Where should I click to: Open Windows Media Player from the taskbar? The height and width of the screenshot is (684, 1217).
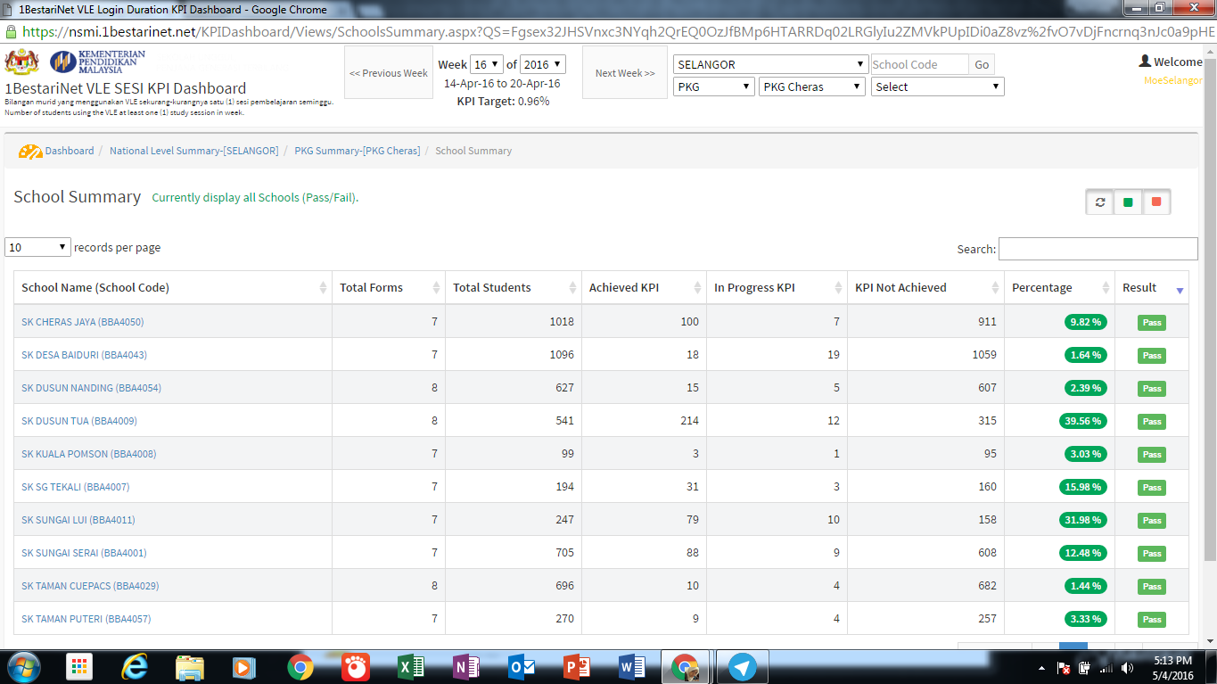click(243, 667)
